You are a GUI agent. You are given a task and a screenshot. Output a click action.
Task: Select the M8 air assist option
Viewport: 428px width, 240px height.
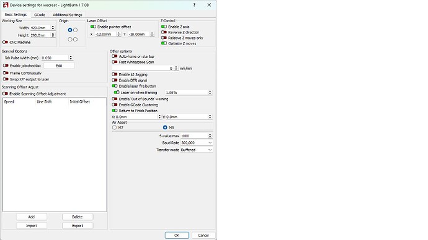coord(165,127)
